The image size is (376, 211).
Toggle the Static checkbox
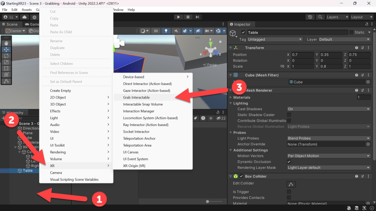[x=351, y=32]
